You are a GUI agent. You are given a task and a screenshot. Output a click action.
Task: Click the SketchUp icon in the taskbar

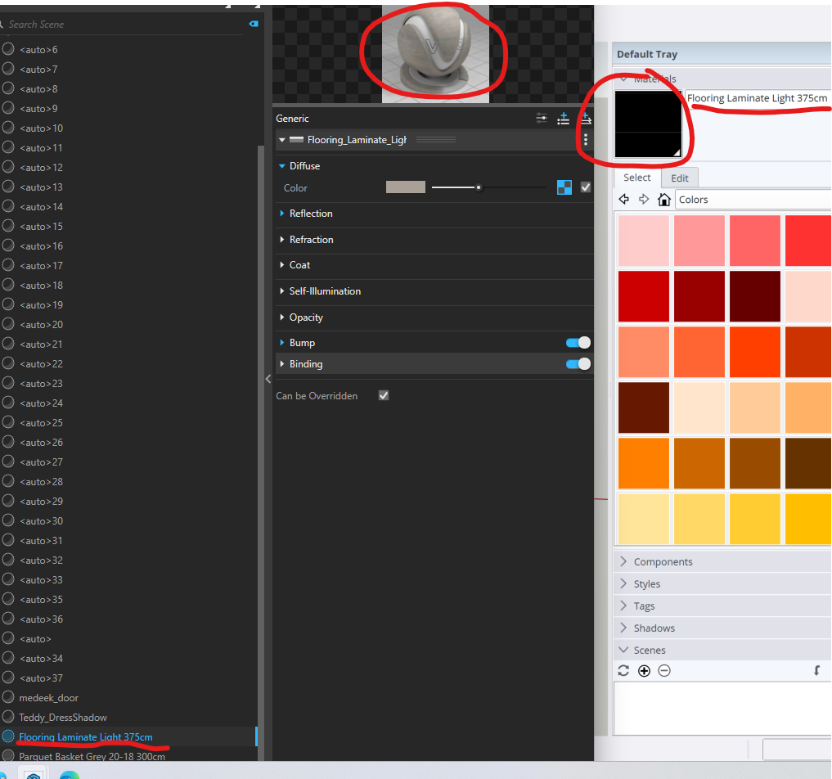point(34,775)
